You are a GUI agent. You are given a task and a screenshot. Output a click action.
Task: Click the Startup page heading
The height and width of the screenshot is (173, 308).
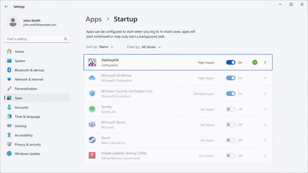pos(125,19)
